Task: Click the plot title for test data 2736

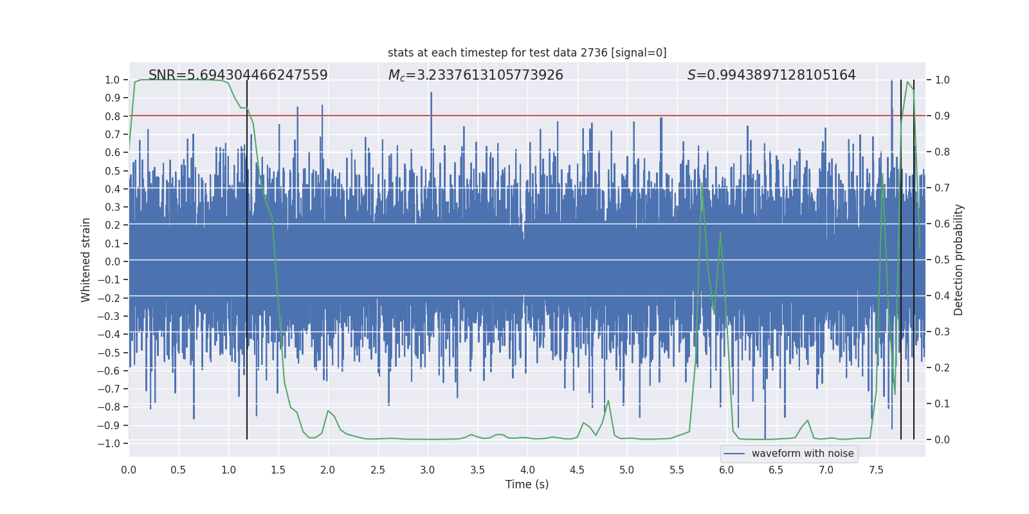Action: (x=527, y=53)
